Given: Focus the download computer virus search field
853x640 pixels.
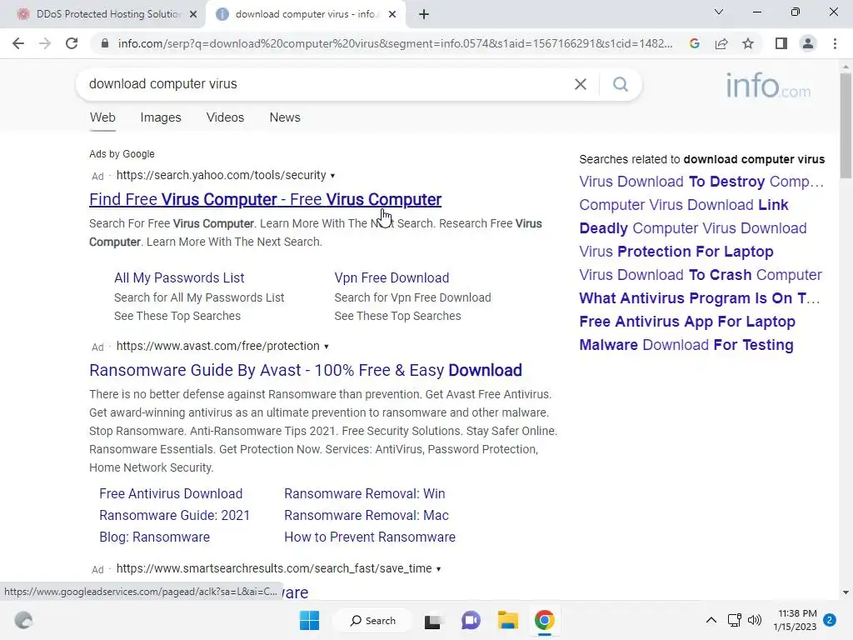Looking at the screenshot, I should (327, 84).
